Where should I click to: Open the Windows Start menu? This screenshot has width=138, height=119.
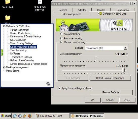pyautogui.click(x=6, y=116)
